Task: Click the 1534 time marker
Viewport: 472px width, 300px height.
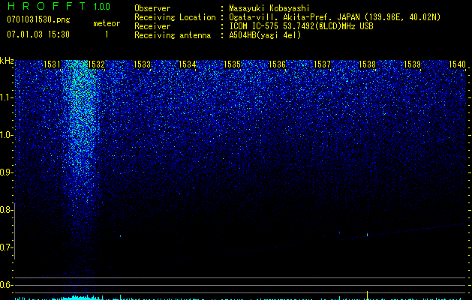Action: pyautogui.click(x=187, y=64)
